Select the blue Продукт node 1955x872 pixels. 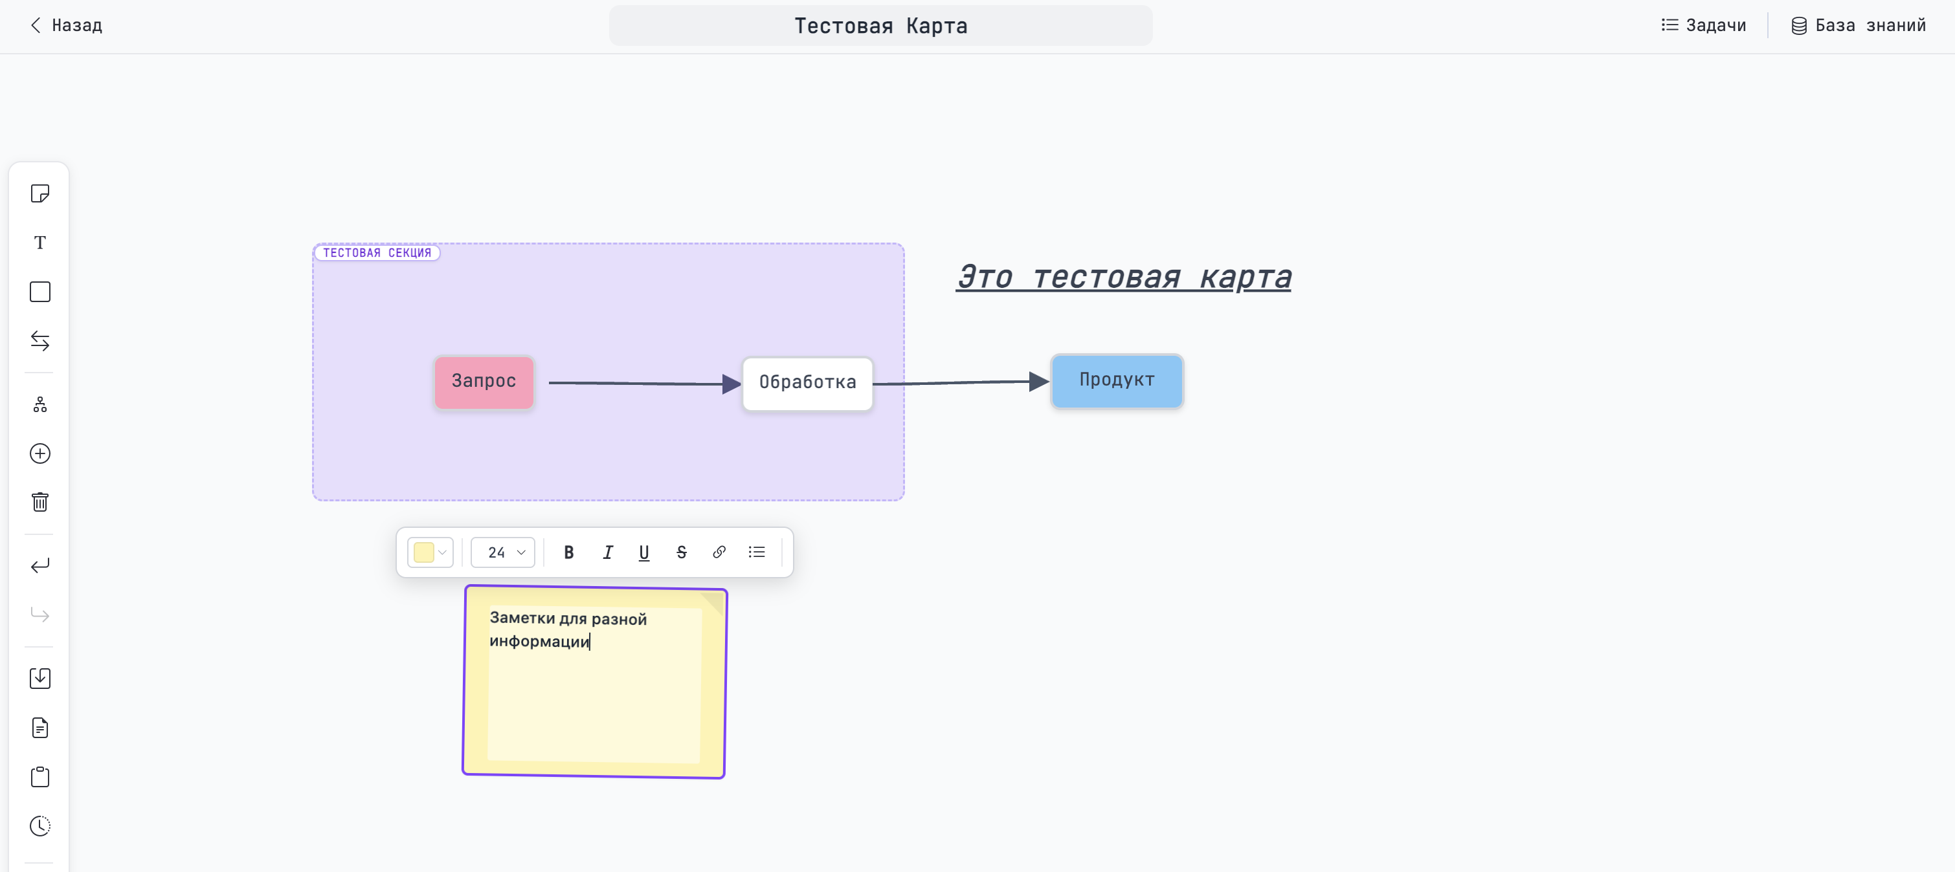[x=1117, y=380]
